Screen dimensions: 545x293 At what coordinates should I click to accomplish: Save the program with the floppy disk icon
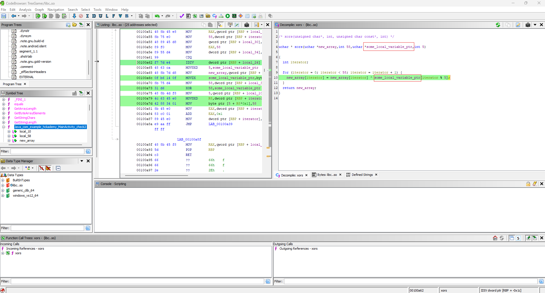(x=4, y=16)
